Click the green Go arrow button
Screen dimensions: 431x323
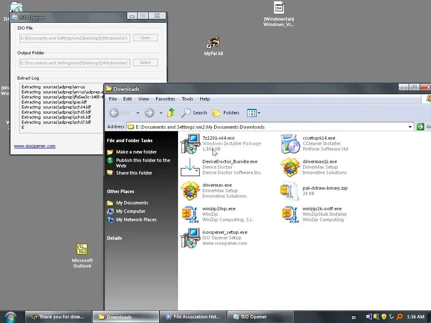pyautogui.click(x=420, y=127)
